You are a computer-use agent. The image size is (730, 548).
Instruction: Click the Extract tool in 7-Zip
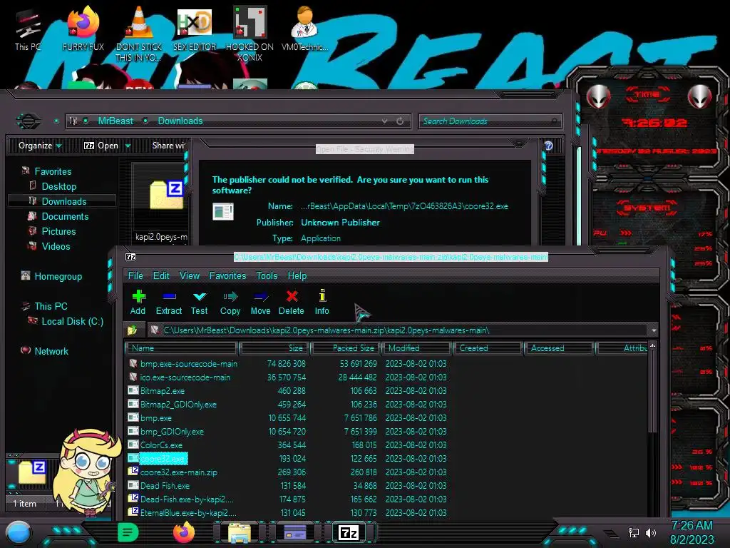tap(168, 303)
